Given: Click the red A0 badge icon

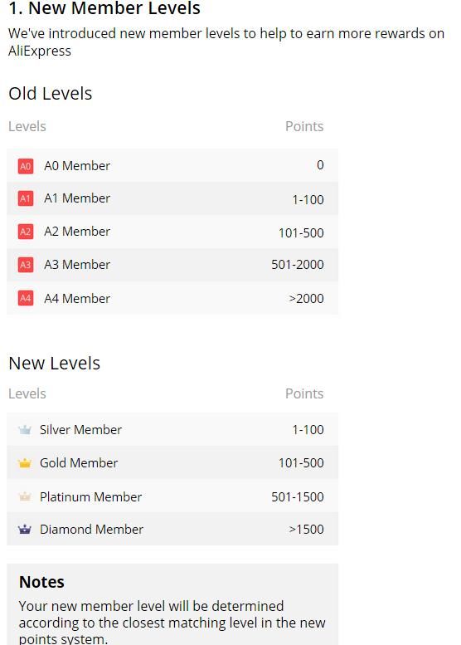Looking at the screenshot, I should (26, 166).
